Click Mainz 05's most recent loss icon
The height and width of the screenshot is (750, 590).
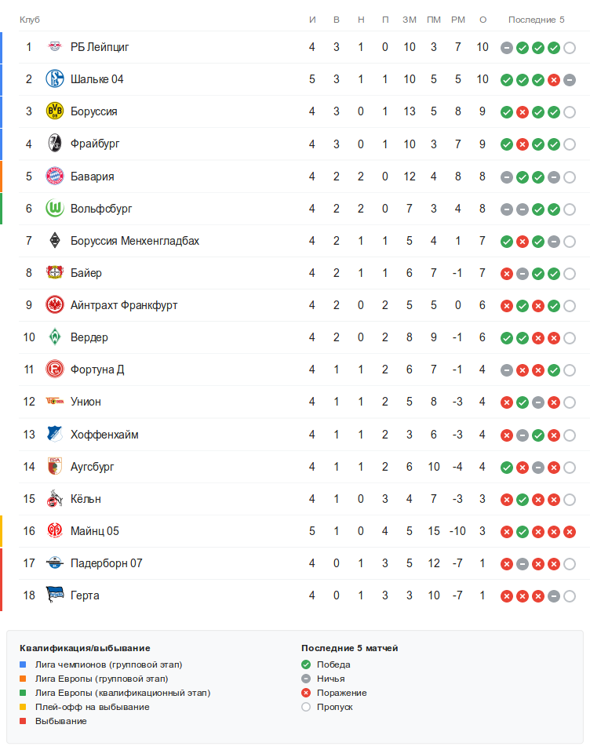(570, 532)
